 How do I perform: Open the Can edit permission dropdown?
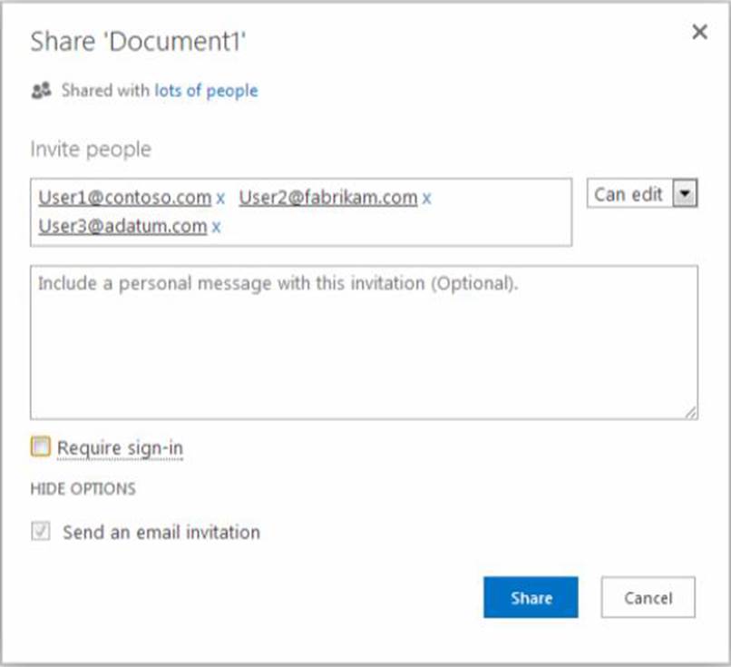tap(630, 194)
